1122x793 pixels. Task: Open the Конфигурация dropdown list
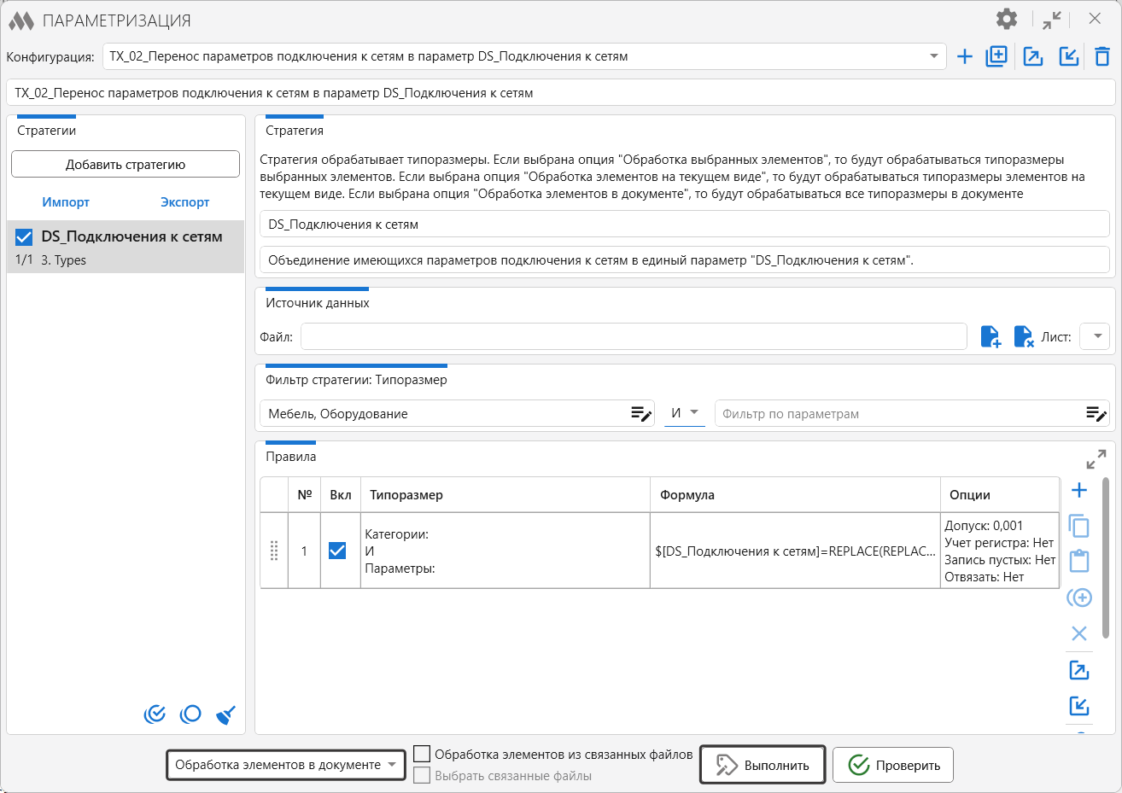coord(933,56)
